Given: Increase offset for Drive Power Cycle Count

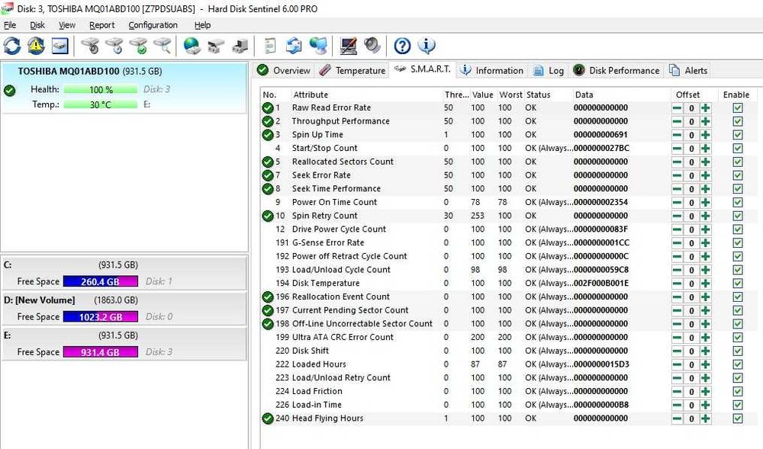Looking at the screenshot, I should tap(706, 229).
